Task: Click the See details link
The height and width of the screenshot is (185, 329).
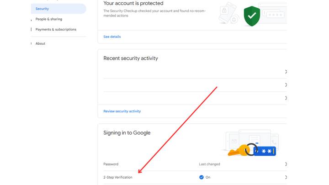Action: click(112, 37)
